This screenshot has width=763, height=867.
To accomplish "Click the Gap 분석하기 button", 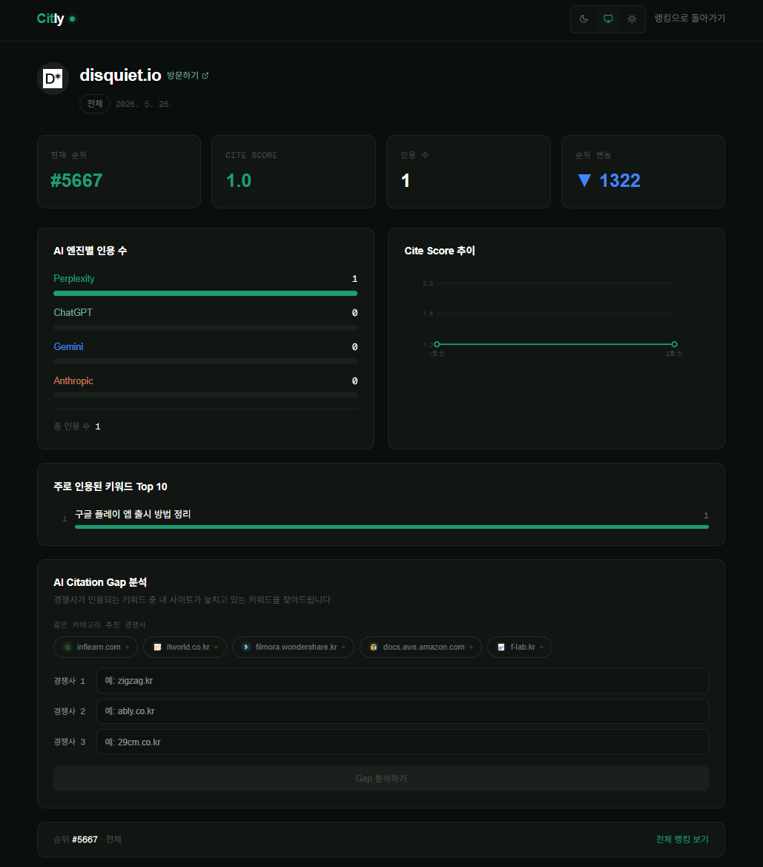I will coord(381,779).
